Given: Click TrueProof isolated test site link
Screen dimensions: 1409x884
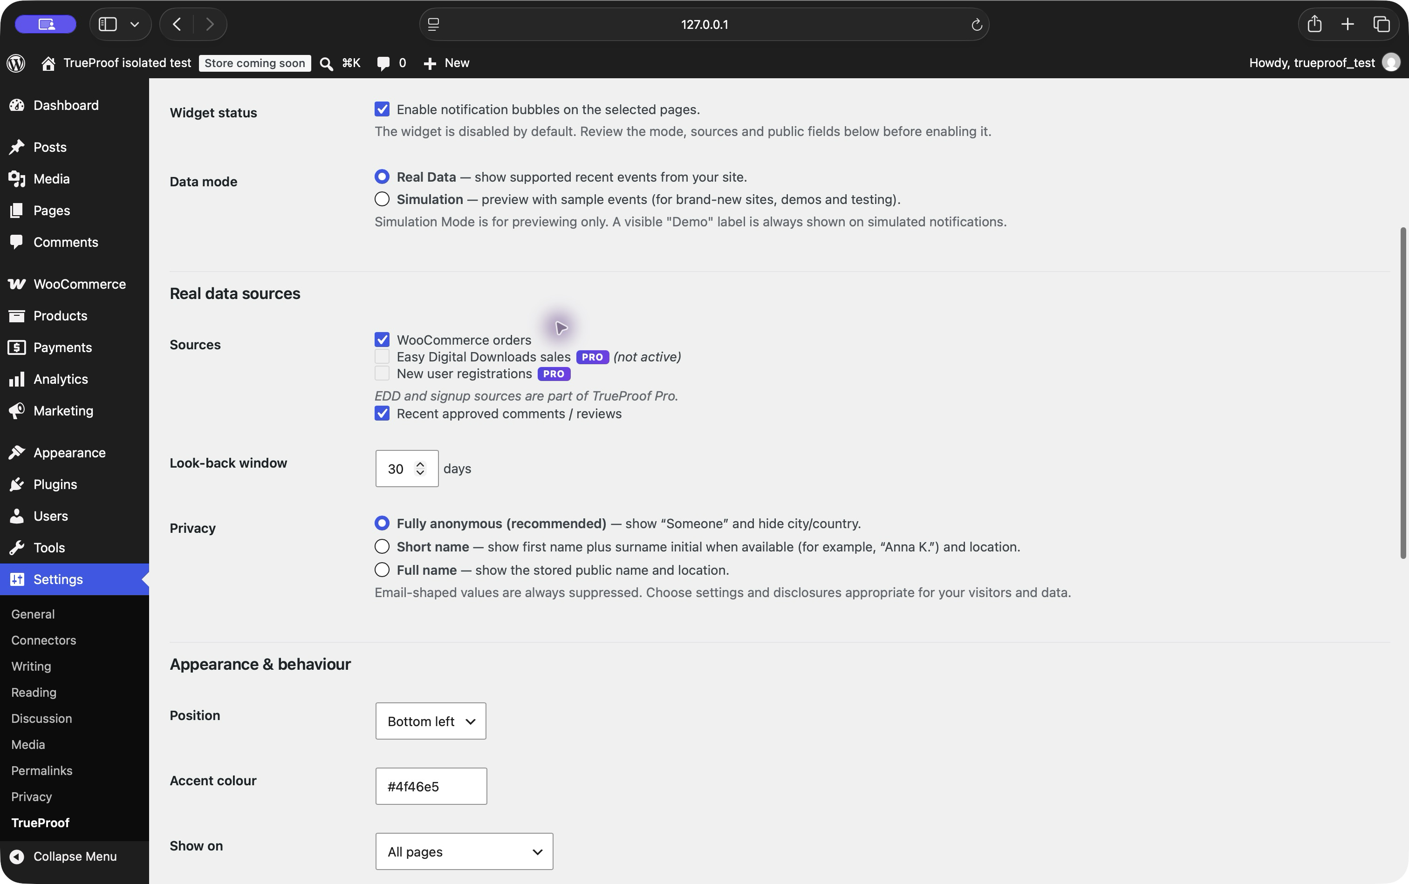Looking at the screenshot, I should 127,63.
